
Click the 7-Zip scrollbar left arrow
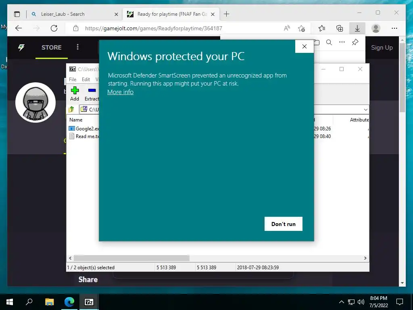click(70, 258)
